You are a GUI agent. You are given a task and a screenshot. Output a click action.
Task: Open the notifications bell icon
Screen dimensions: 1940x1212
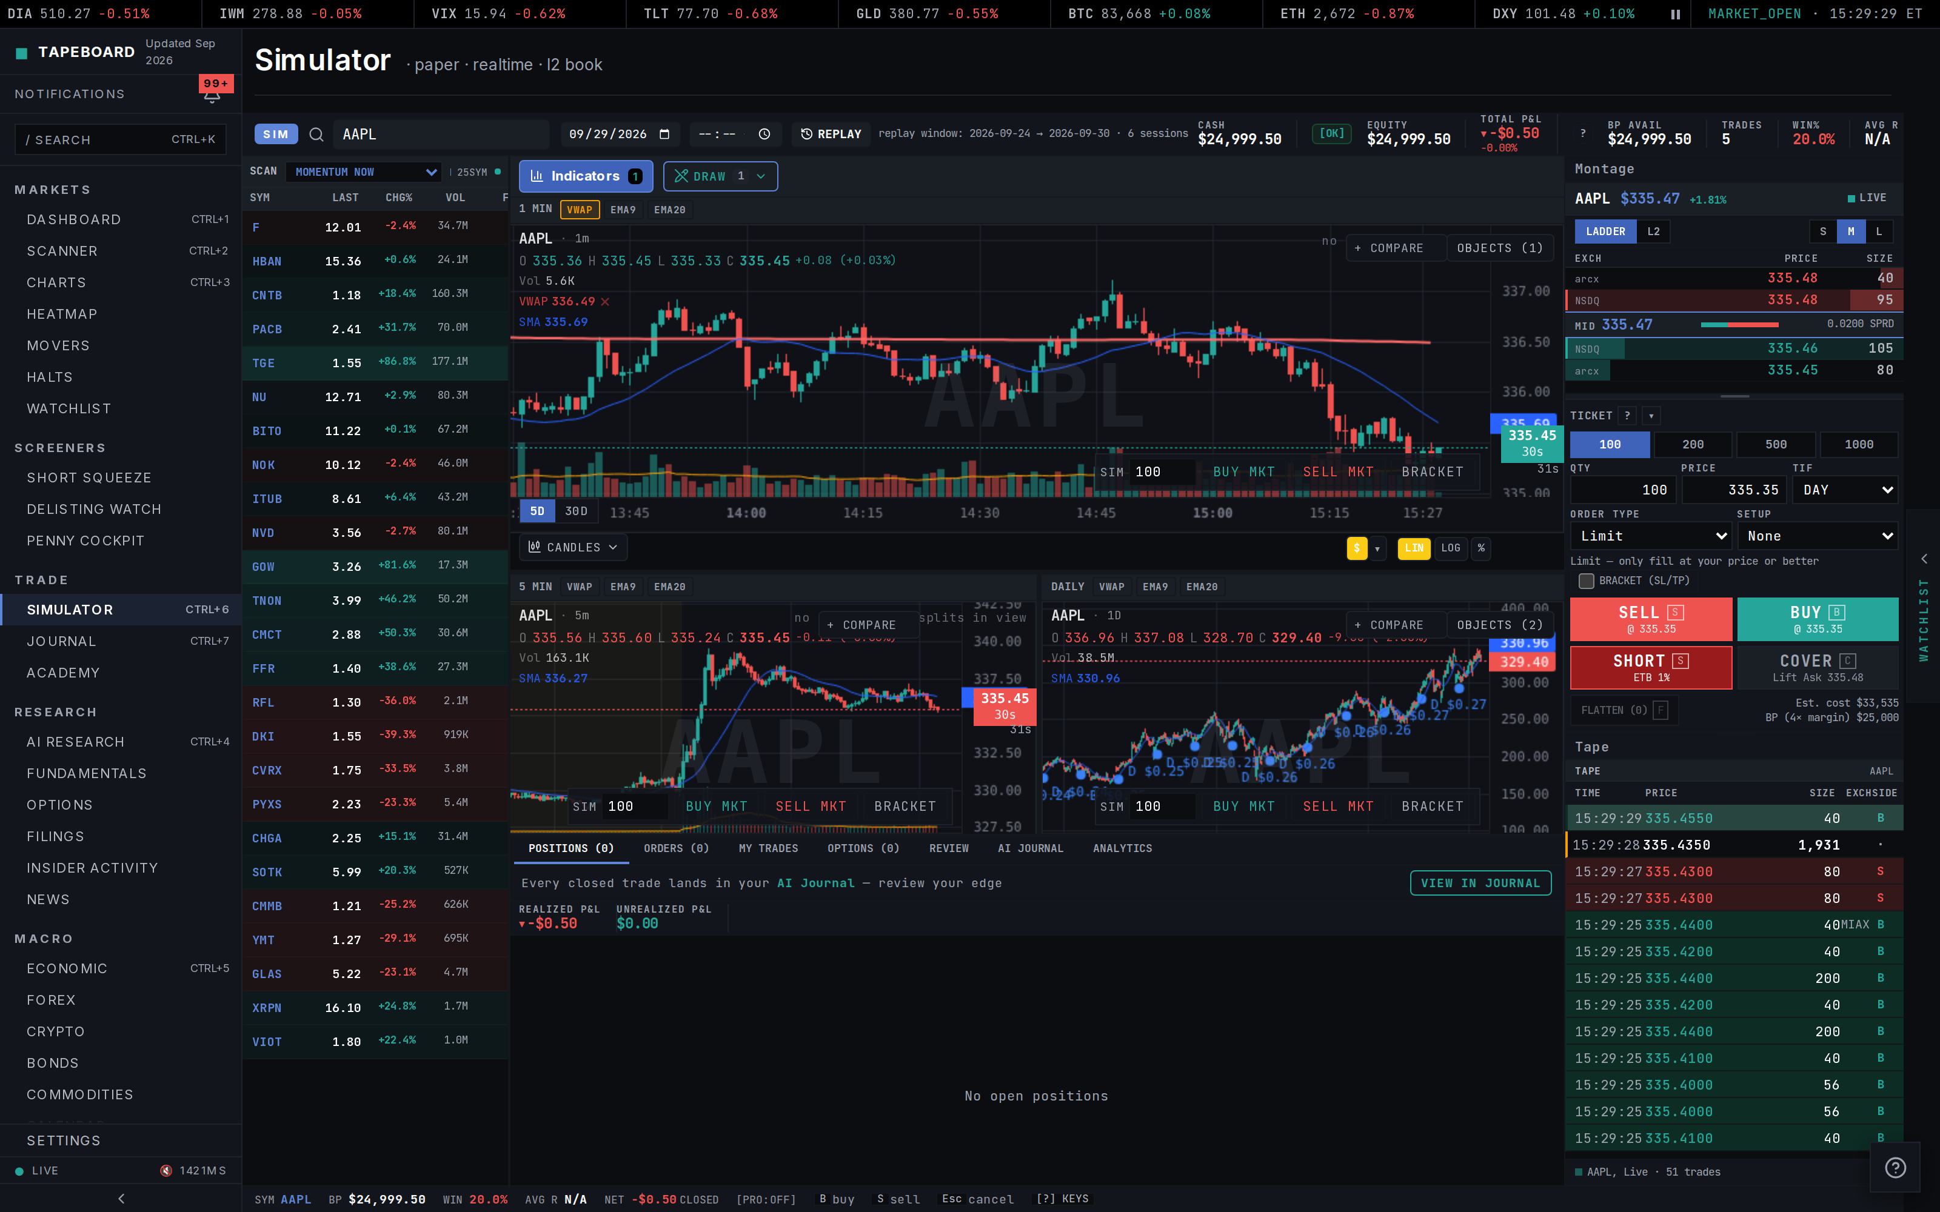point(212,97)
